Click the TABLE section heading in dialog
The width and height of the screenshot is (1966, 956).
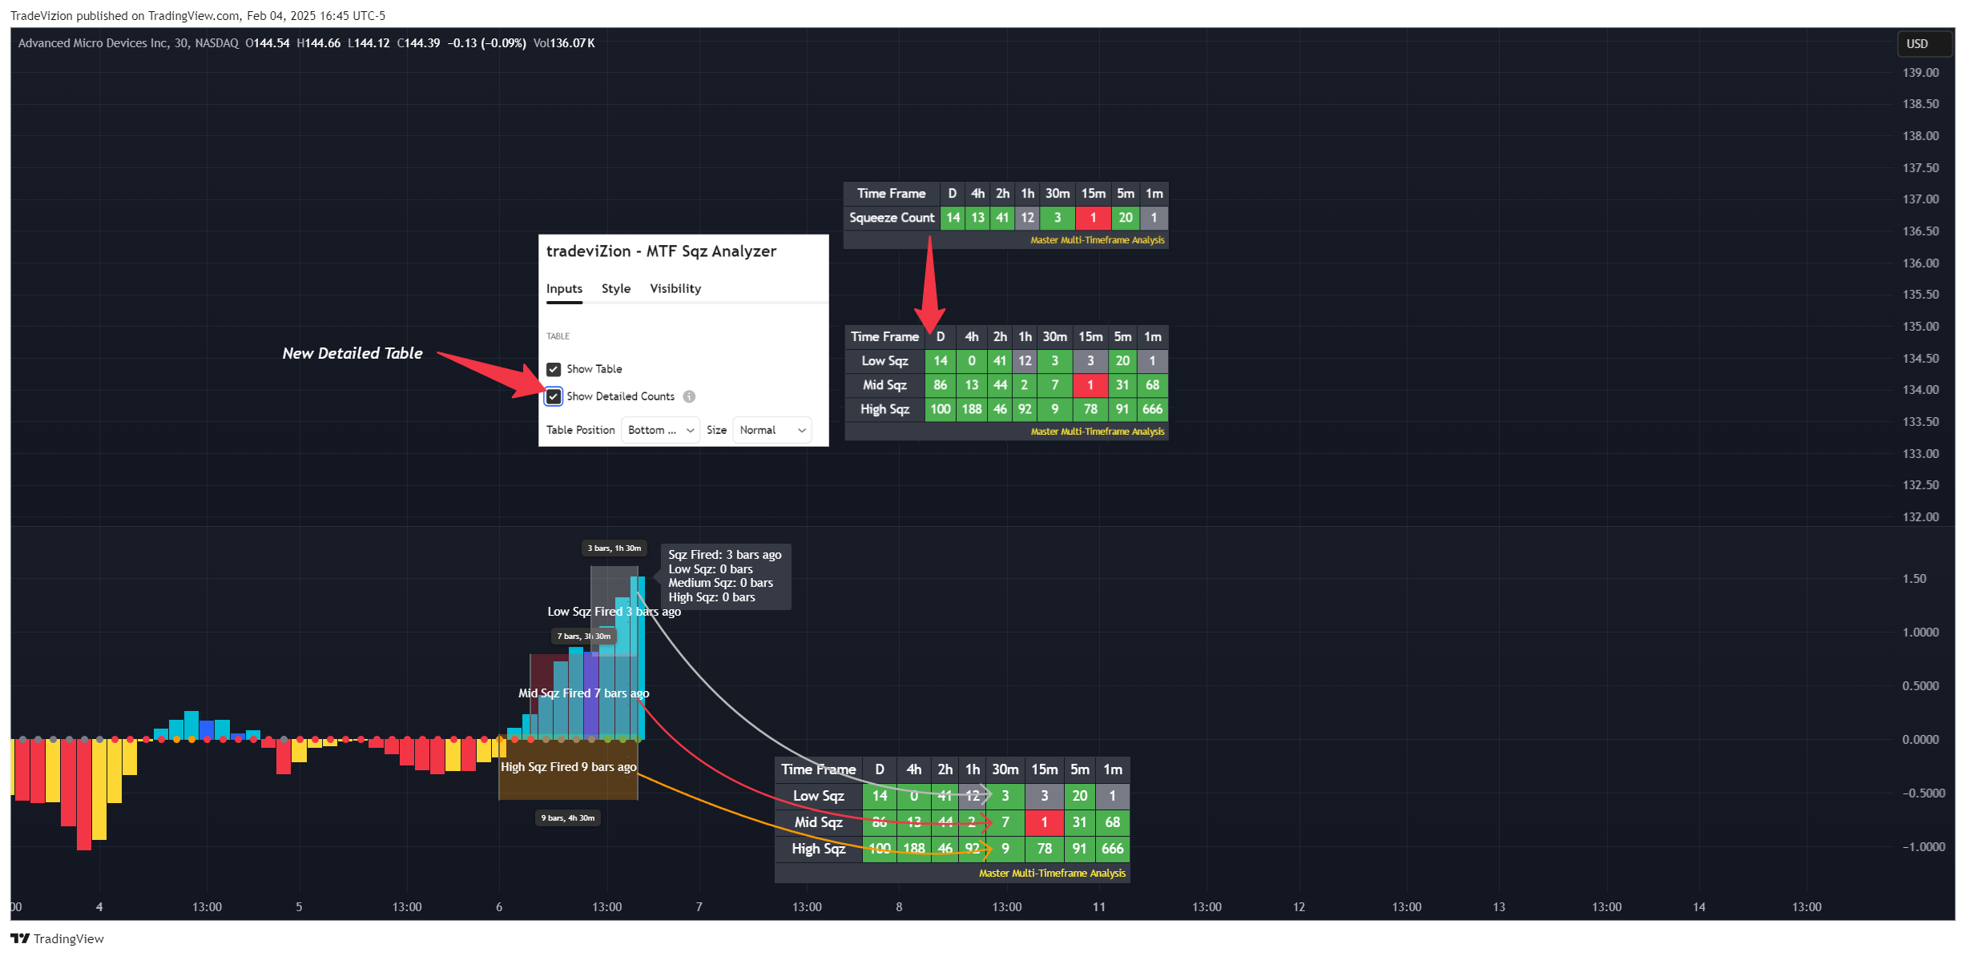coord(558,336)
